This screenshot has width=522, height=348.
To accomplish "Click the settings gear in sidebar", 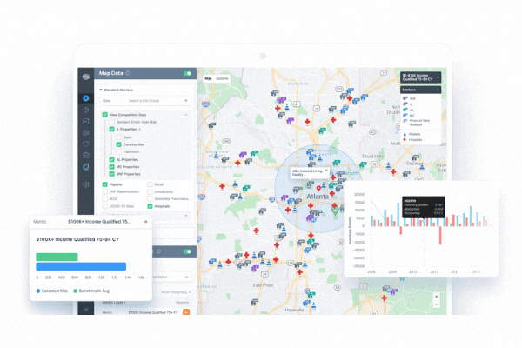I will pos(86,184).
